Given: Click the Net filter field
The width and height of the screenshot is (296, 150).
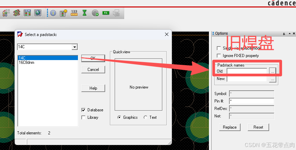Looking at the screenshot, I should point(252,116).
